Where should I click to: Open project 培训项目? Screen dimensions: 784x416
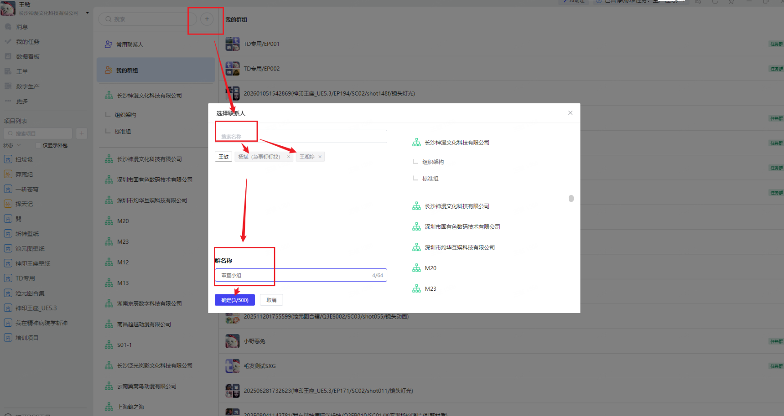(x=27, y=337)
